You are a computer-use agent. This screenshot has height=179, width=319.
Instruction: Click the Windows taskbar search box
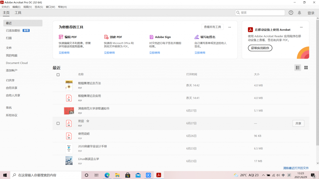click(x=46, y=175)
